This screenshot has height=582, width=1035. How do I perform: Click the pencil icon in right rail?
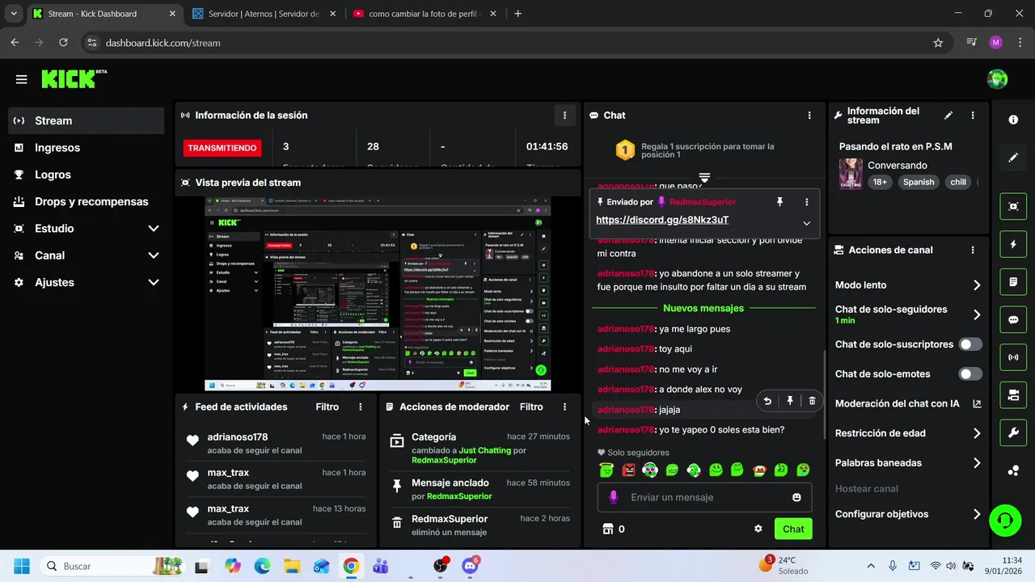pos(1013,158)
